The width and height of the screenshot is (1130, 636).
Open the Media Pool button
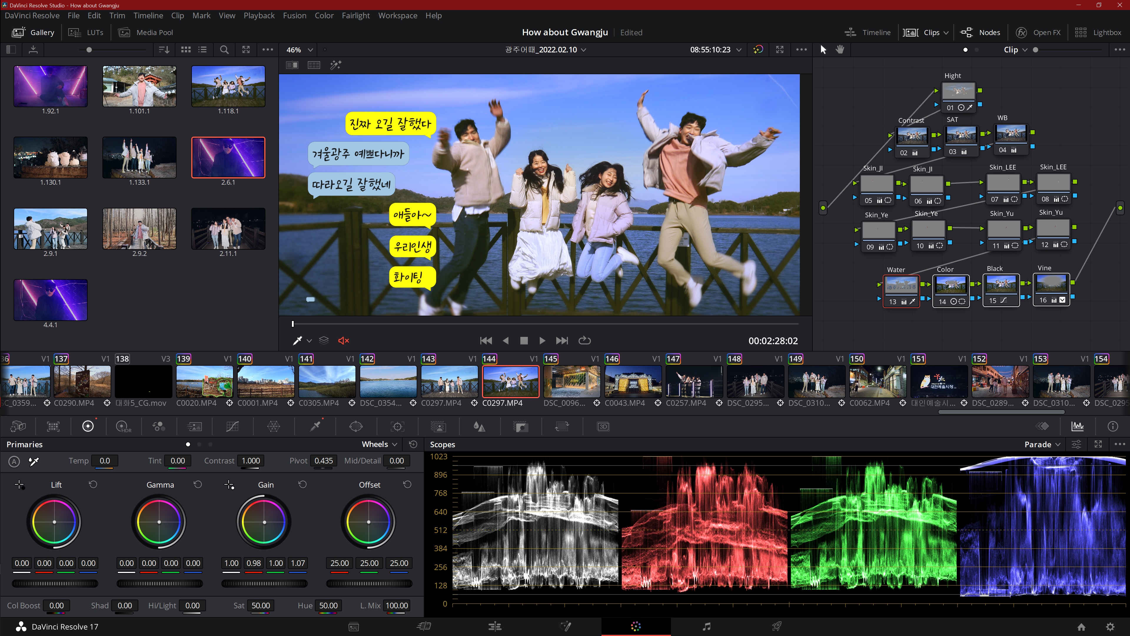coord(146,32)
